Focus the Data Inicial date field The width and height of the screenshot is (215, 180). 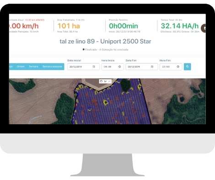(83, 67)
